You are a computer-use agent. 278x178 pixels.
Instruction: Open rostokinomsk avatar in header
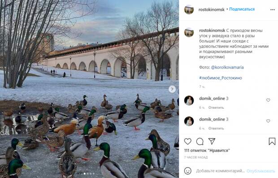189,9
